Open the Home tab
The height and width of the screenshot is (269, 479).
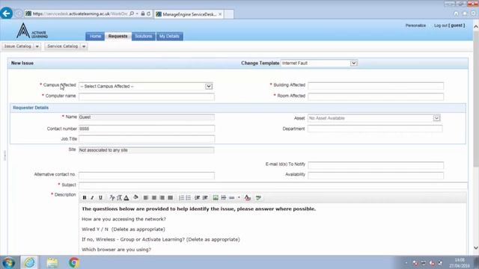(x=95, y=37)
